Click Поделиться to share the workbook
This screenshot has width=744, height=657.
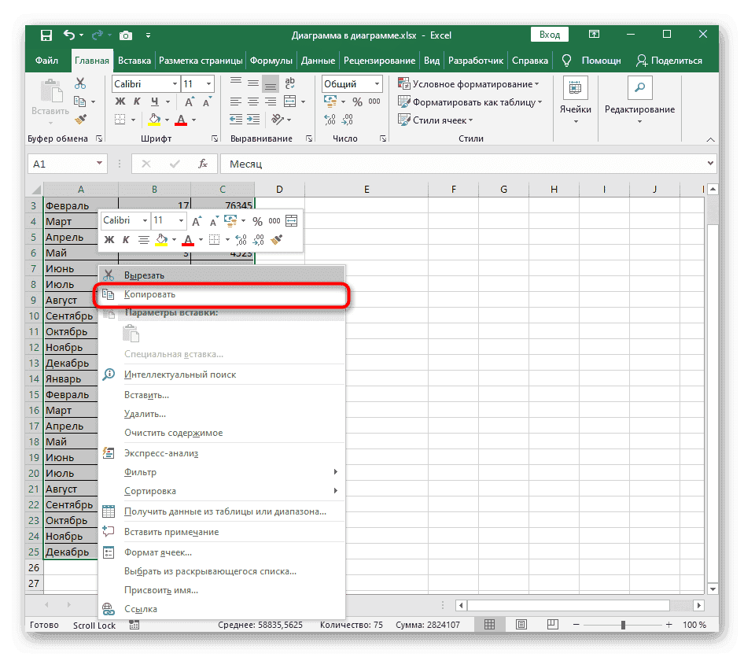coord(669,61)
